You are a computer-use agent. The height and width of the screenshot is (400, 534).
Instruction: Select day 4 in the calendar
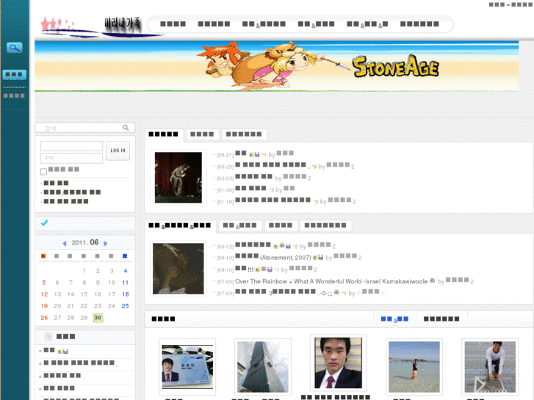pos(126,271)
